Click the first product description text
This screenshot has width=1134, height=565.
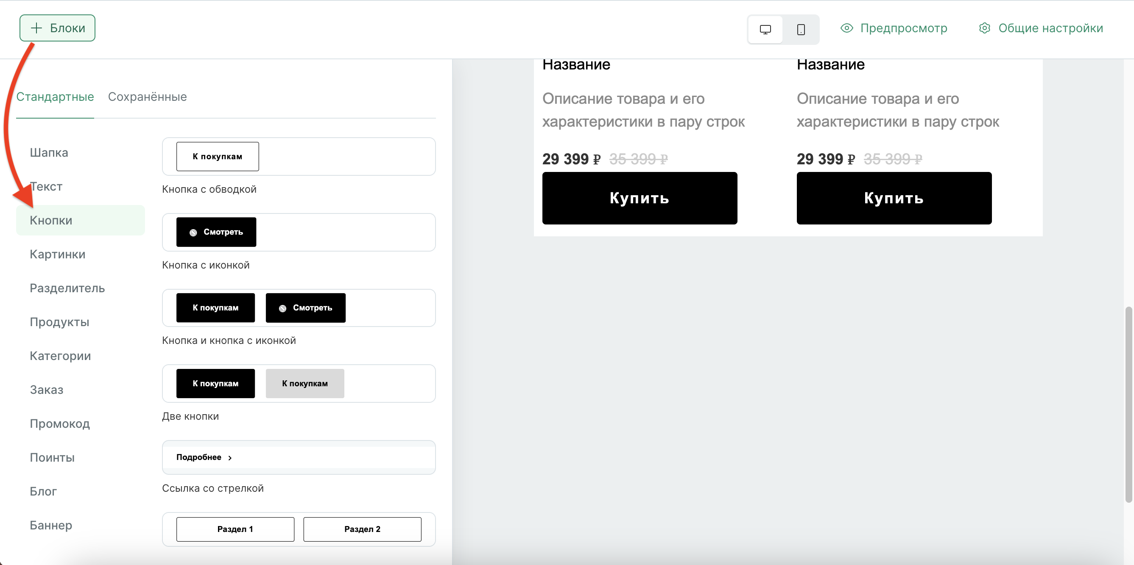pyautogui.click(x=644, y=110)
